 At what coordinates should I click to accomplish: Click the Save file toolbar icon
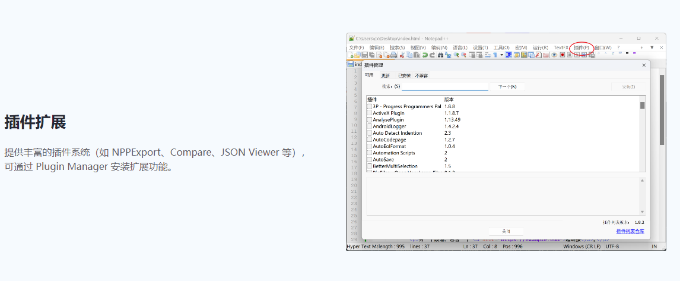[365, 55]
